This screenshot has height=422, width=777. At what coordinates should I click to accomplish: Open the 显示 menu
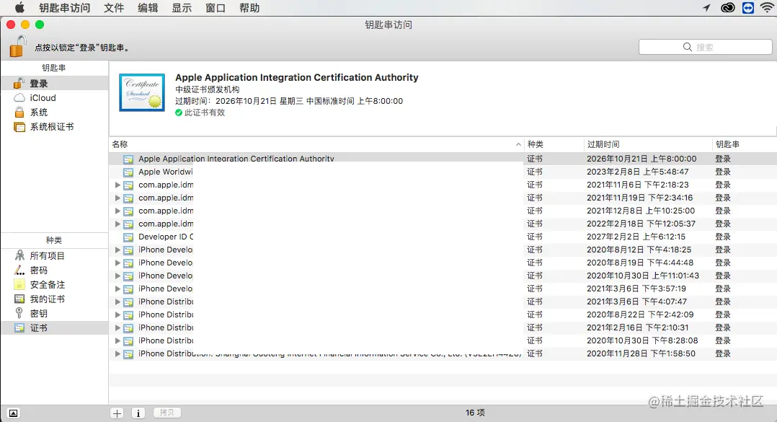tap(182, 8)
